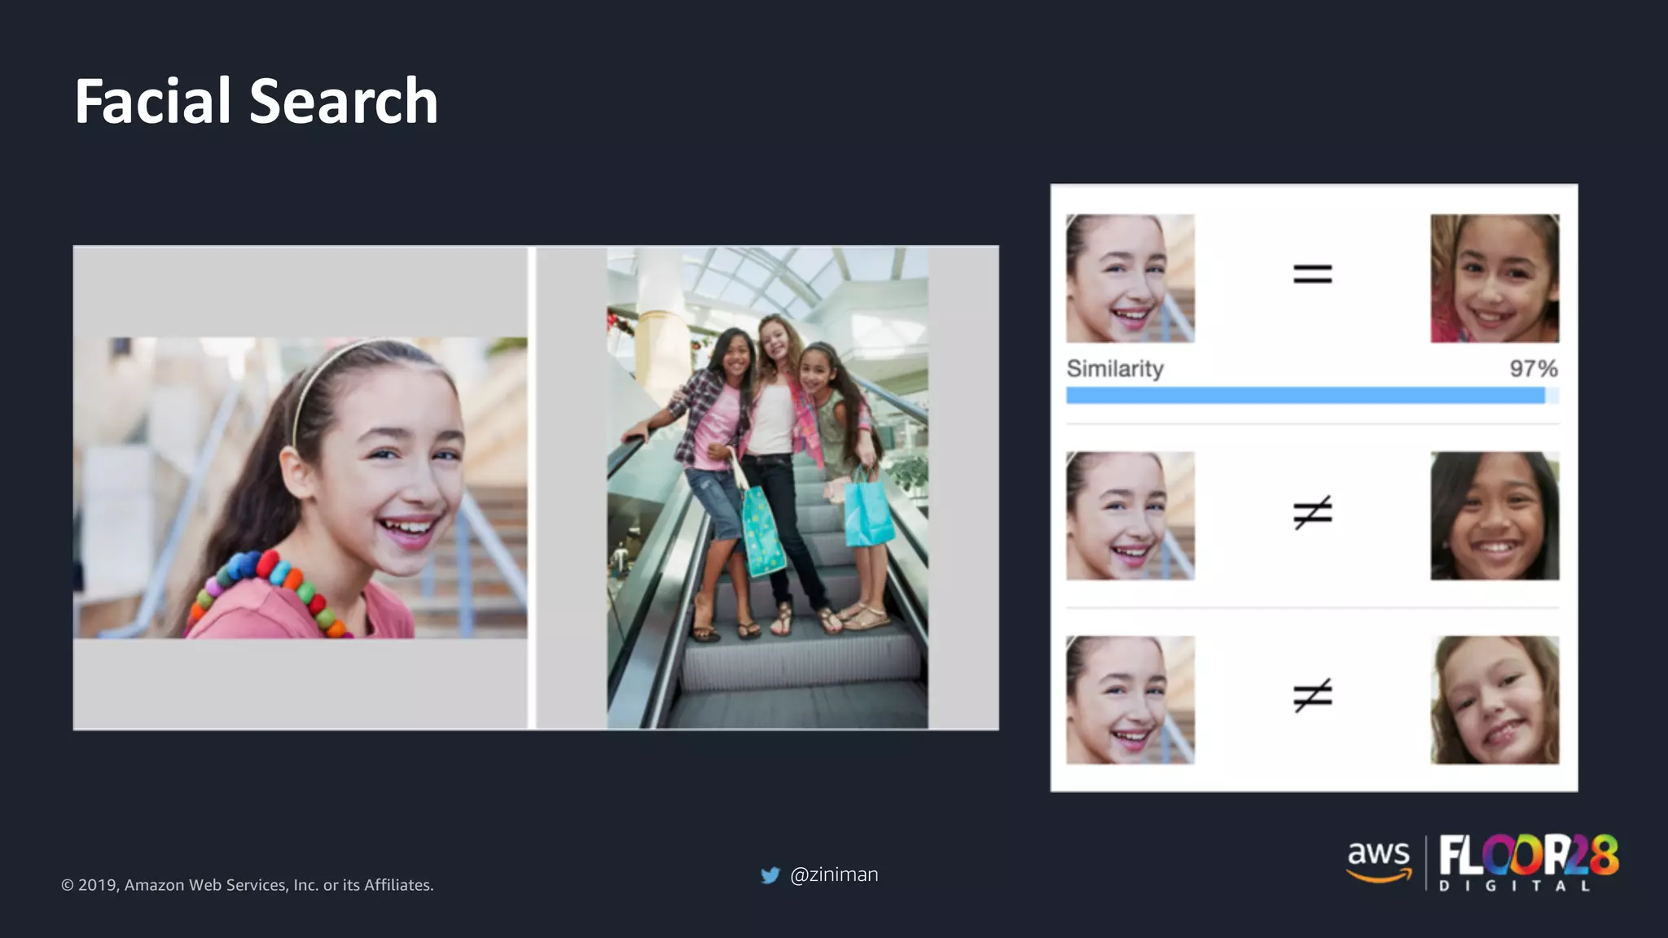
Task: Click the Similarity label
Action: (1115, 369)
